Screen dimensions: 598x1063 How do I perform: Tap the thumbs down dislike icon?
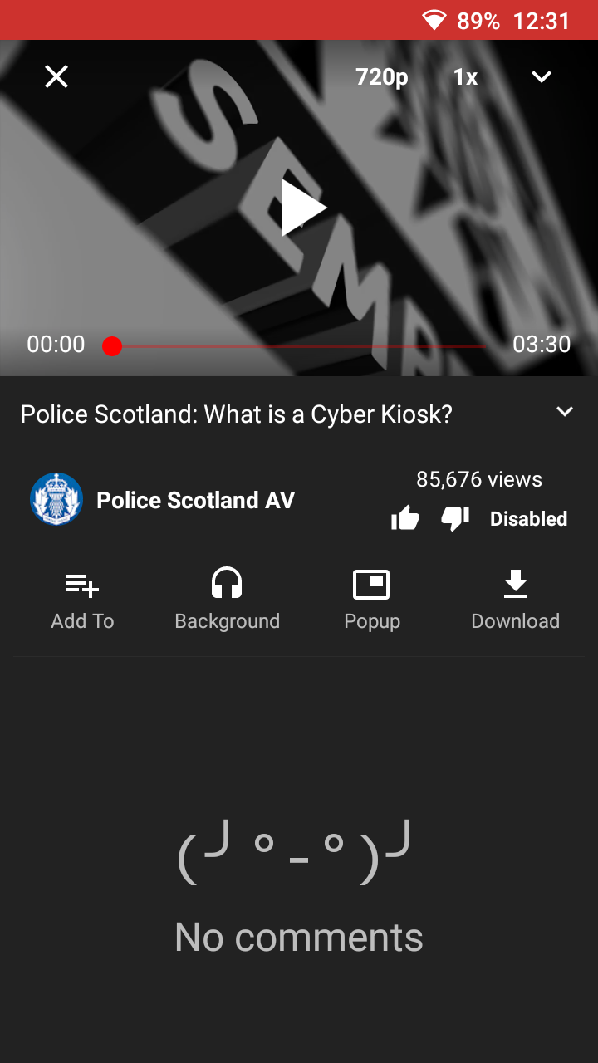coord(455,519)
